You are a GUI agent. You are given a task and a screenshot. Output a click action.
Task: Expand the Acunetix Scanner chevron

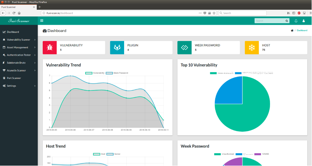[x=35, y=70]
